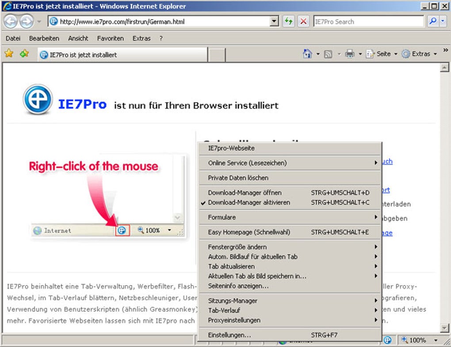This screenshot has height=347, width=451.
Task: Choose Private Daten löschen
Action: (290, 178)
